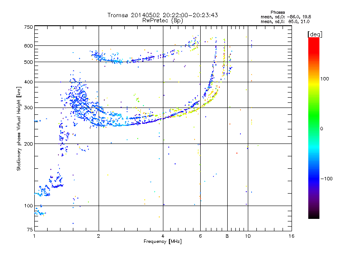Click the y-axis '75' tick label
This screenshot has width=343, height=257.
tap(30, 230)
